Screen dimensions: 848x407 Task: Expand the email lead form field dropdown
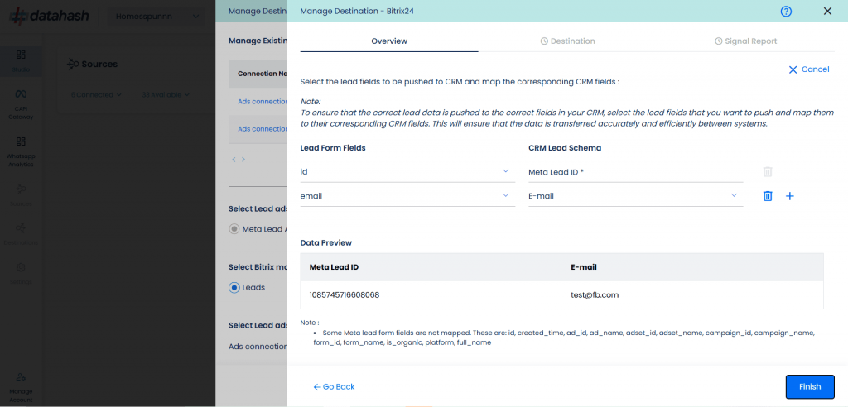pyautogui.click(x=407, y=196)
